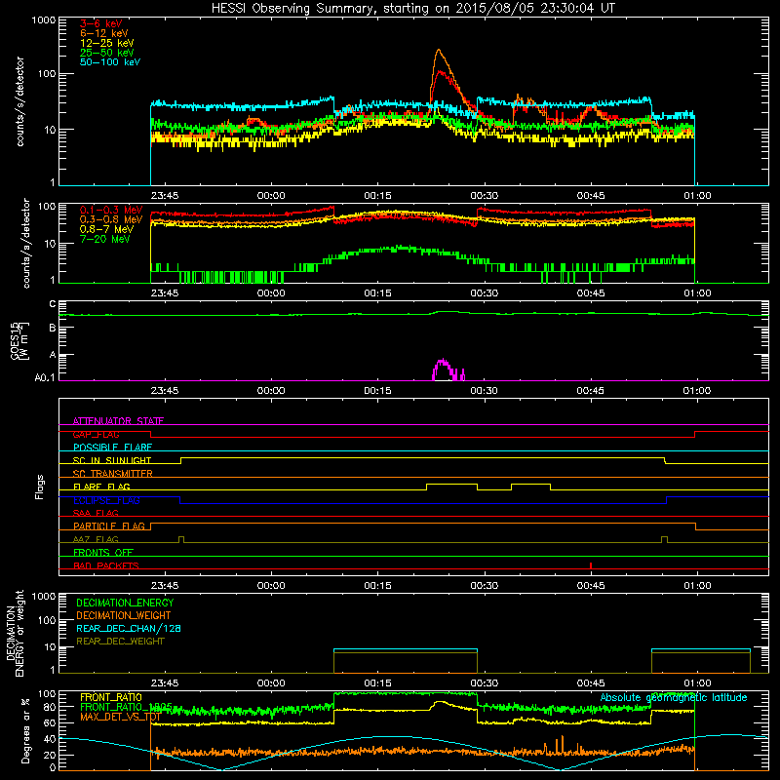Click the 0.8-7 MeV legend label

[106, 229]
